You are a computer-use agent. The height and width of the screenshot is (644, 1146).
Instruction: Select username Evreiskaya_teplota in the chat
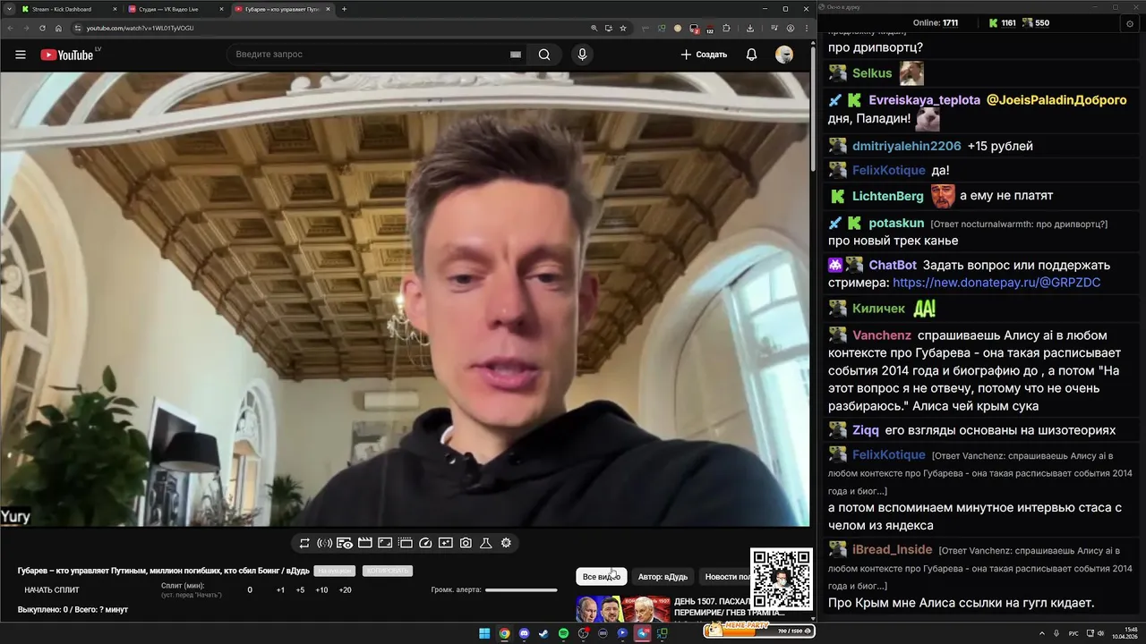pyautogui.click(x=925, y=100)
